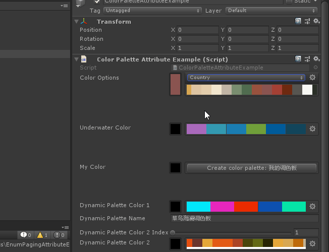Open Transform component gear settings menu
This screenshot has height=252, width=329.
coord(316,21)
